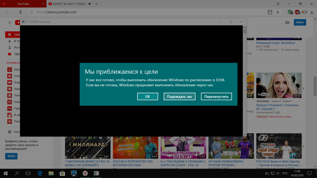Image resolution: width=317 pixels, height=178 pixels.
Task: Open the trending flame sidebar item
Action: pos(10,41)
